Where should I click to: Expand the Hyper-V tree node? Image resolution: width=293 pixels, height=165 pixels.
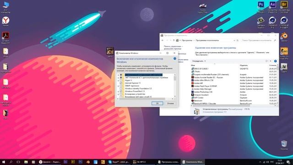tap(118, 80)
